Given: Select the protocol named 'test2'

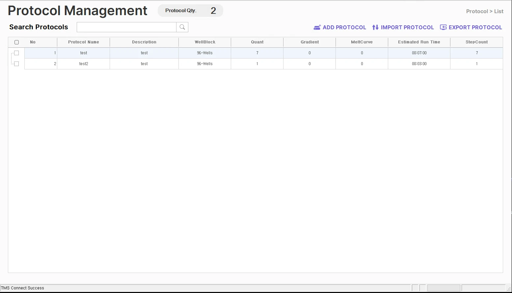Looking at the screenshot, I should tap(84, 64).
